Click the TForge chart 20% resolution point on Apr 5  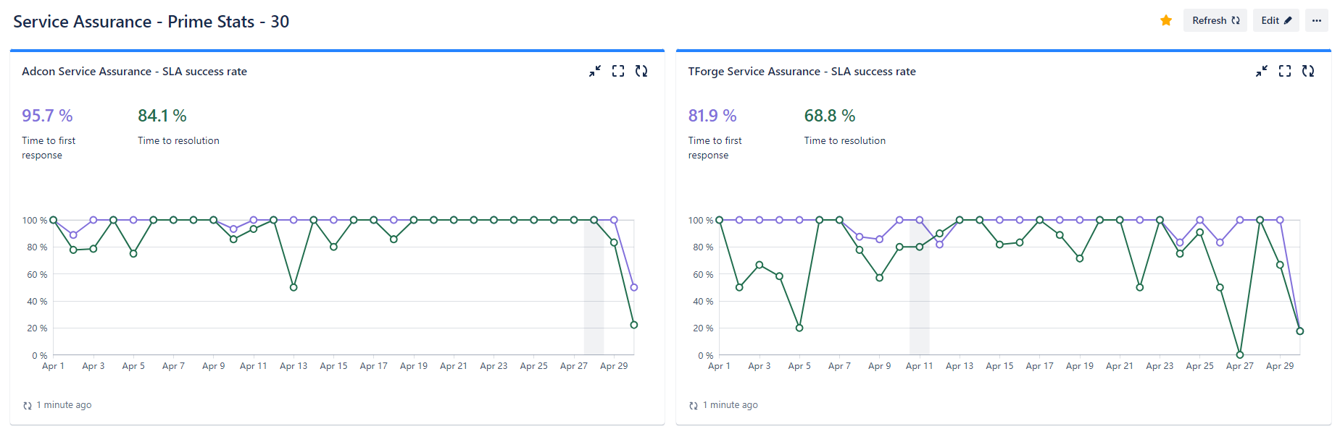tap(799, 328)
